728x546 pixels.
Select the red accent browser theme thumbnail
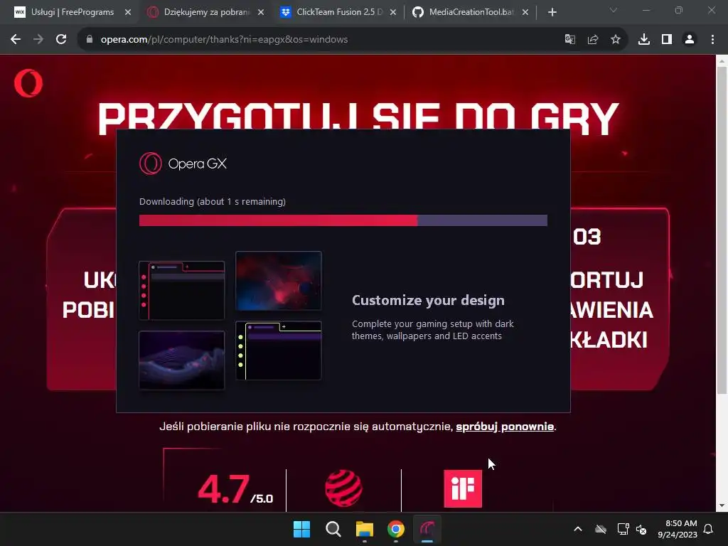coord(181,290)
